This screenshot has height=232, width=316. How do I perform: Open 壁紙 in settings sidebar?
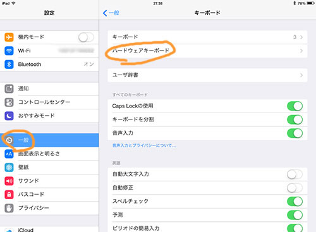click(49, 168)
